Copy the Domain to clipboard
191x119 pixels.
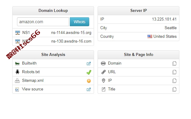click(x=174, y=63)
